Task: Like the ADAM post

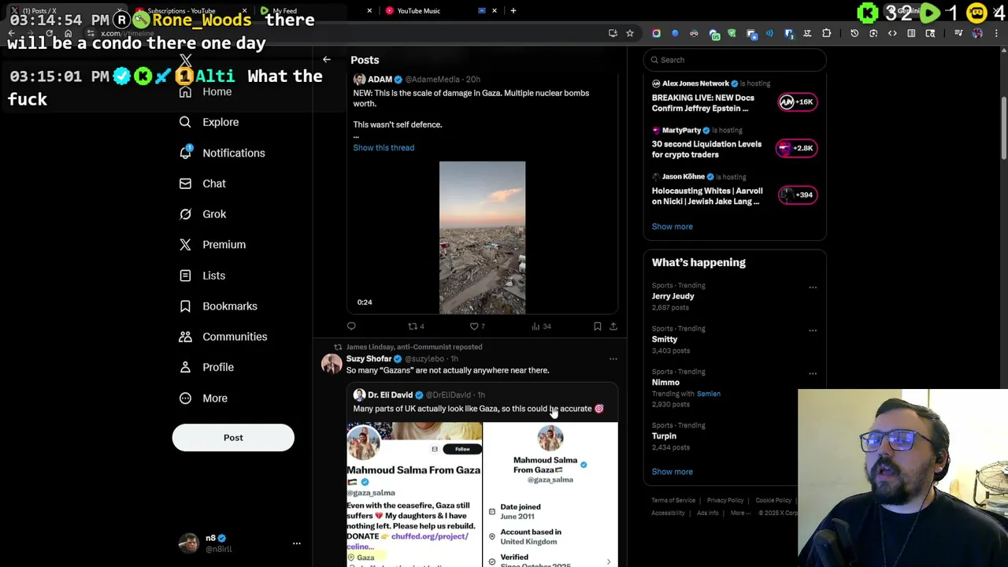Action: coord(477,326)
